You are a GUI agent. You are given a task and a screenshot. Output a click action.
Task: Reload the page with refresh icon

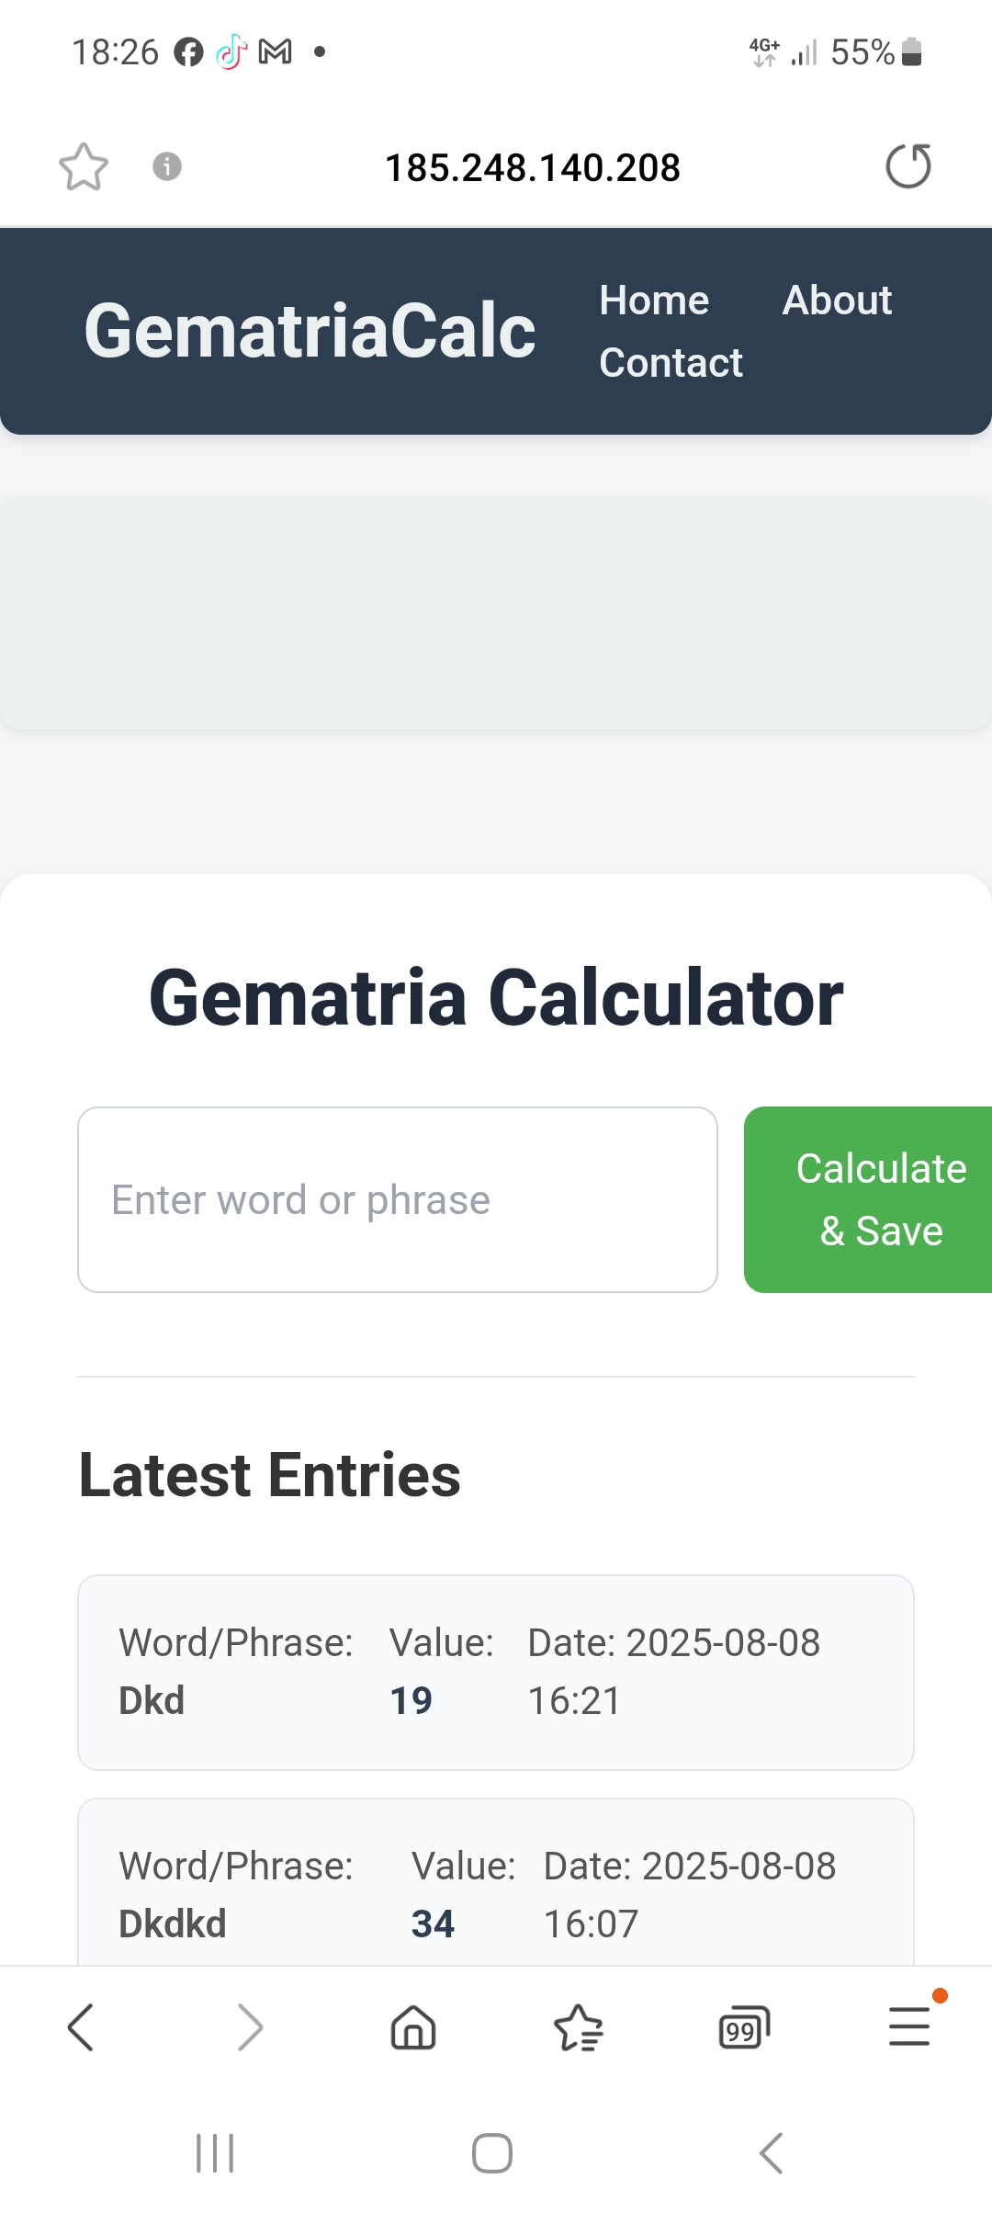tap(907, 166)
